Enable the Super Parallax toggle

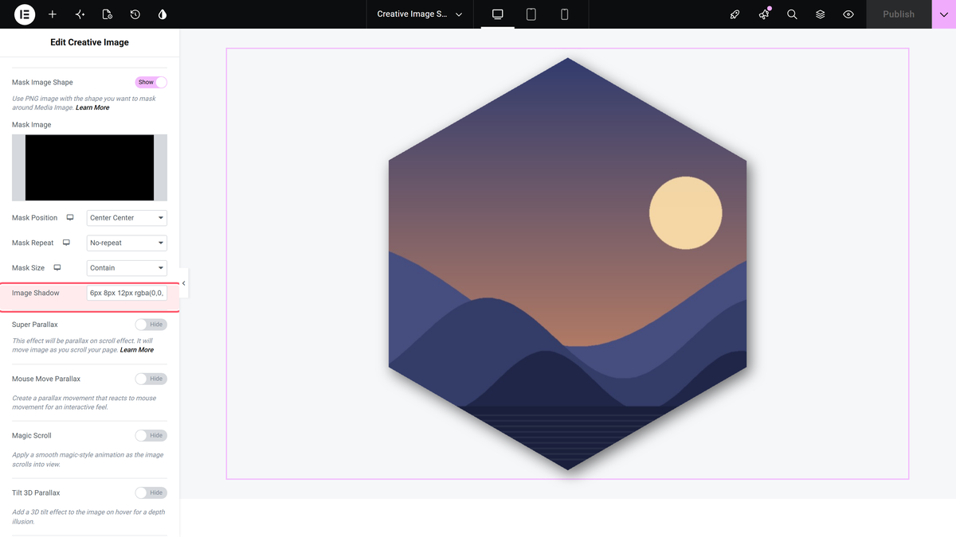151,325
